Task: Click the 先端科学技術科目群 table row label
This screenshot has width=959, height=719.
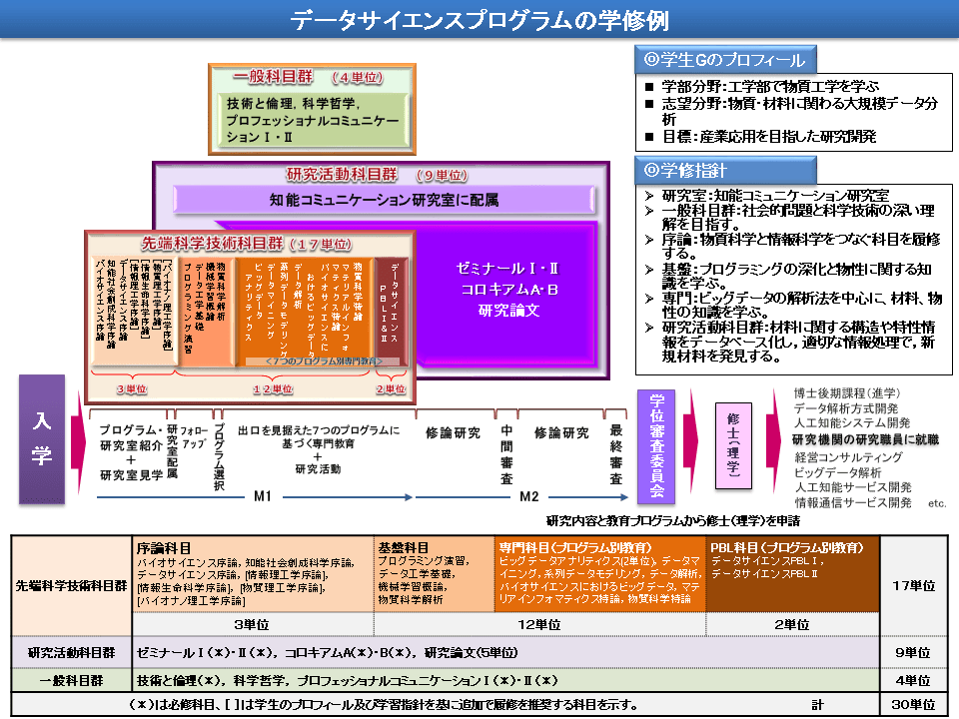Action: point(72,586)
